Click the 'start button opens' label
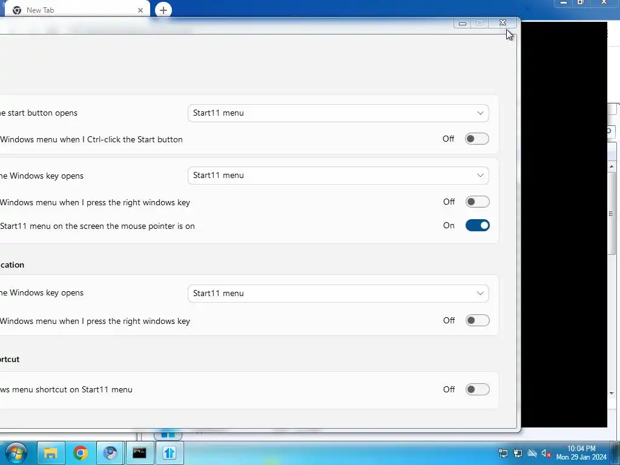Viewport: 620px width, 465px height. coord(39,113)
